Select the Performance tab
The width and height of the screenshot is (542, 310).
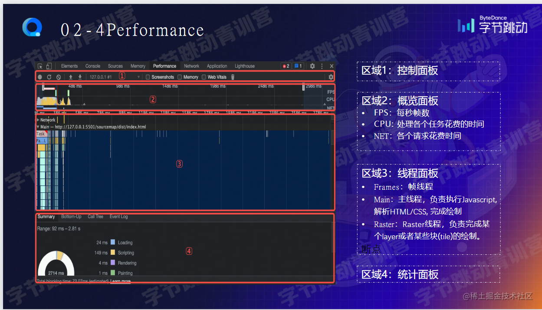[x=164, y=66]
